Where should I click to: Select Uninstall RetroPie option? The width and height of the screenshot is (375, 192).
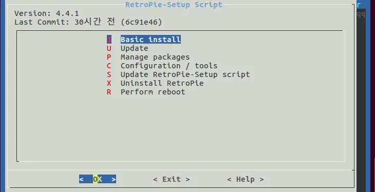coord(162,83)
